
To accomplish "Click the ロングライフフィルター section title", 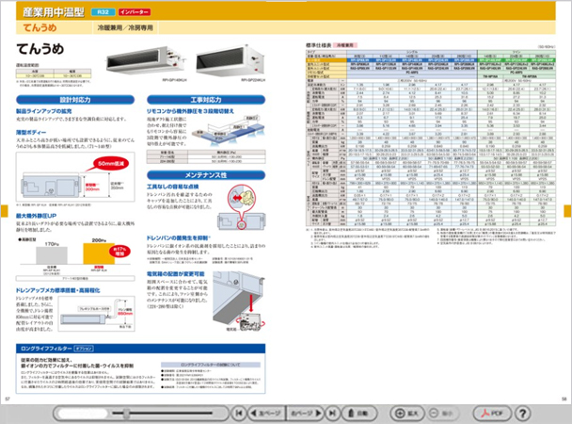I will coord(46,349).
